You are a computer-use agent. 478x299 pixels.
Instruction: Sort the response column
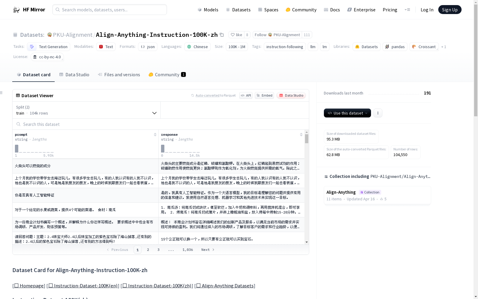(301, 135)
